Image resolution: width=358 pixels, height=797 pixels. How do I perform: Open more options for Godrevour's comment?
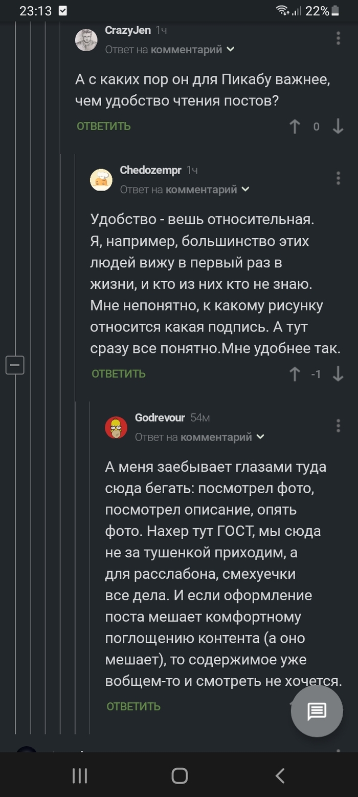click(x=338, y=426)
